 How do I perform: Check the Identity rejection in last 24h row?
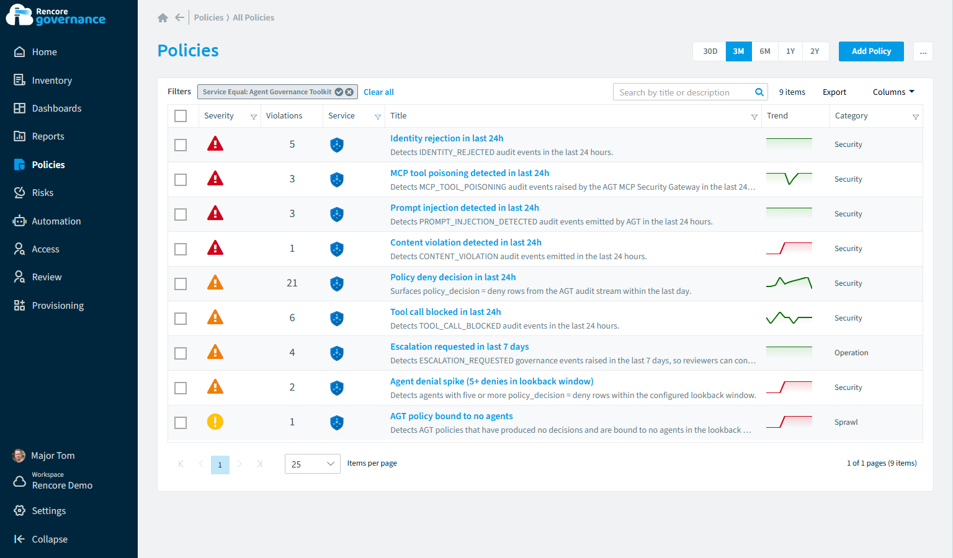point(181,145)
